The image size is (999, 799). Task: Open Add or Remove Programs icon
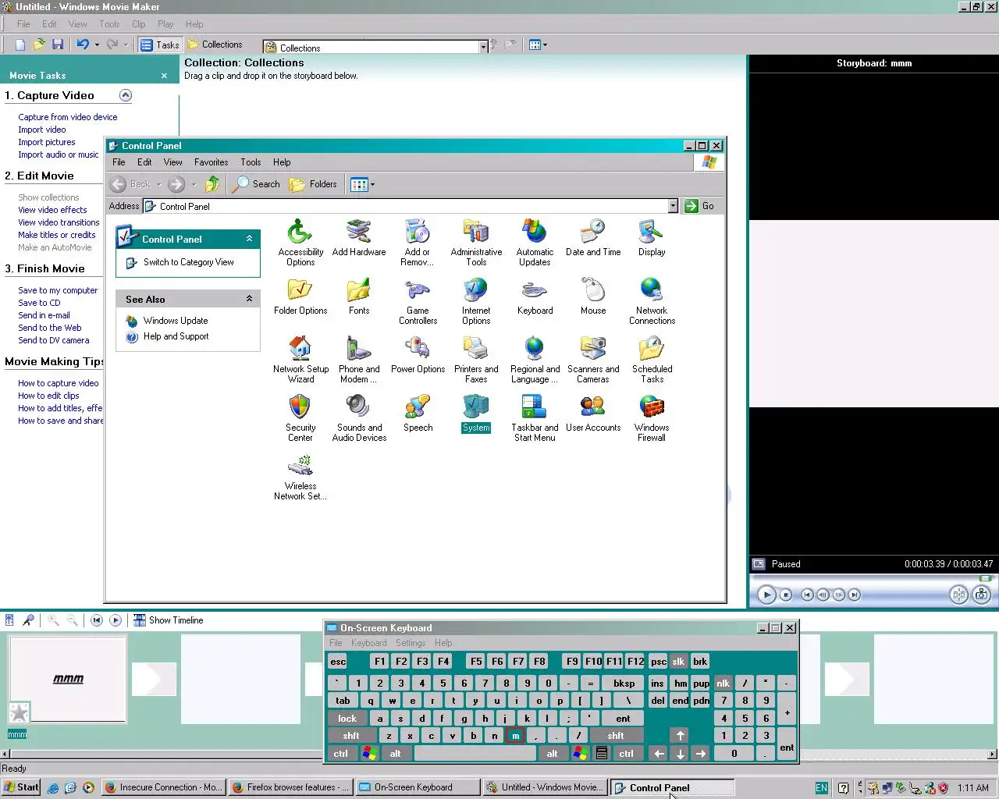coord(418,243)
